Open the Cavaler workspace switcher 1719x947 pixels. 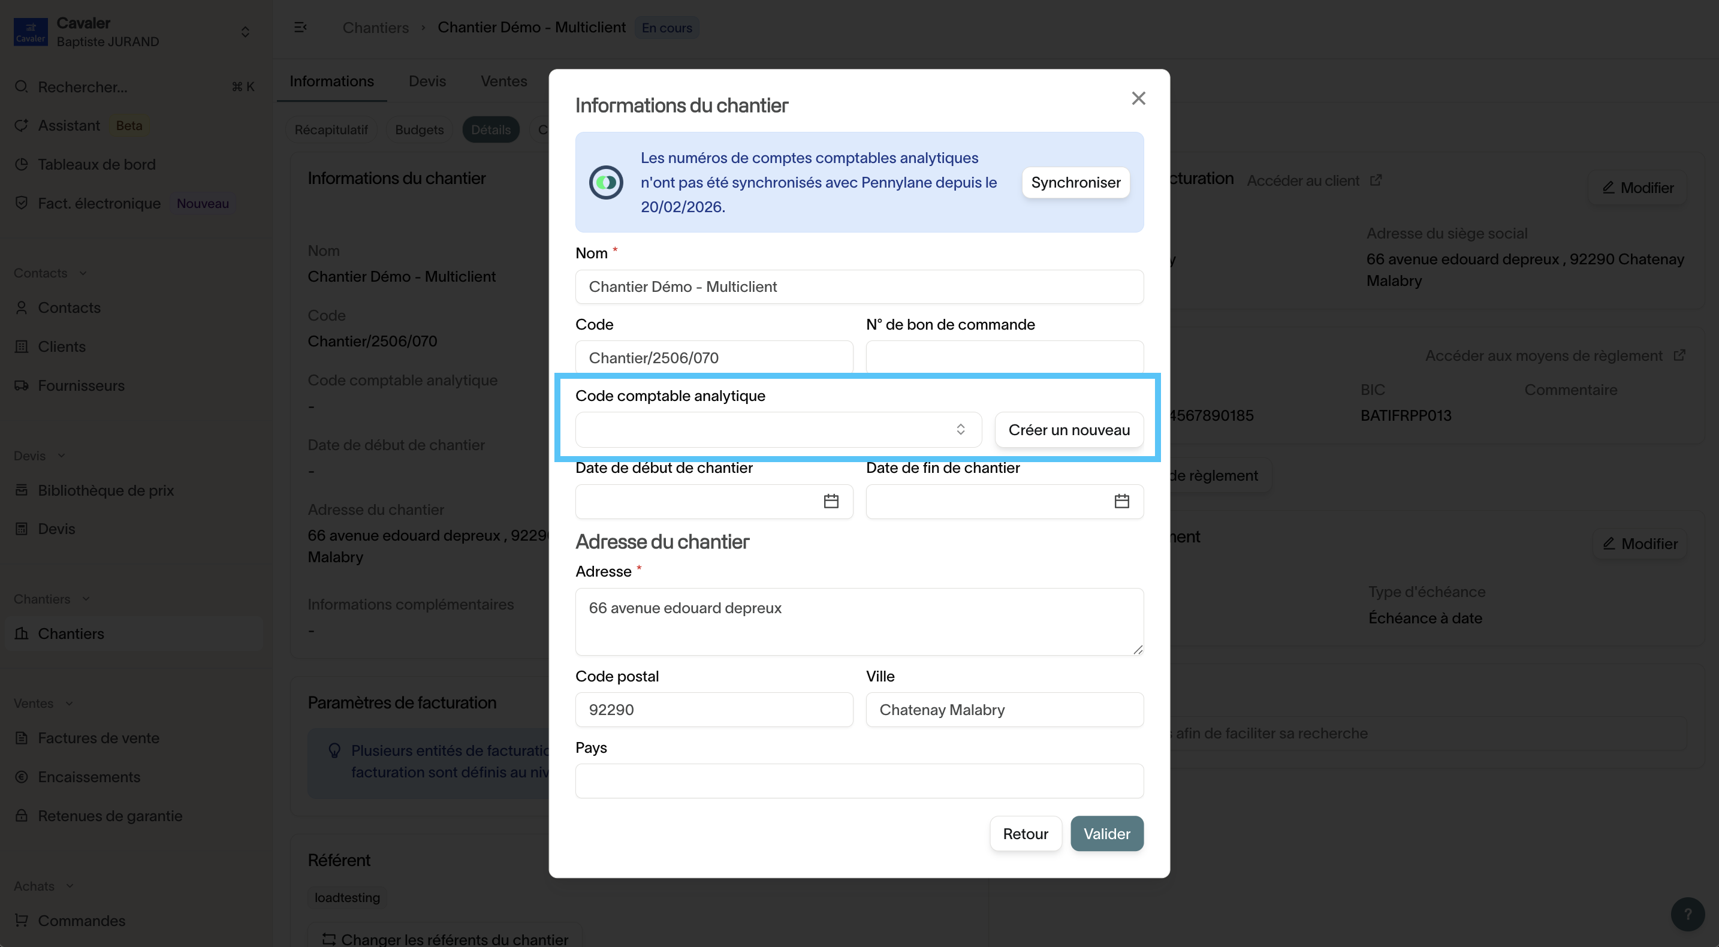(244, 32)
